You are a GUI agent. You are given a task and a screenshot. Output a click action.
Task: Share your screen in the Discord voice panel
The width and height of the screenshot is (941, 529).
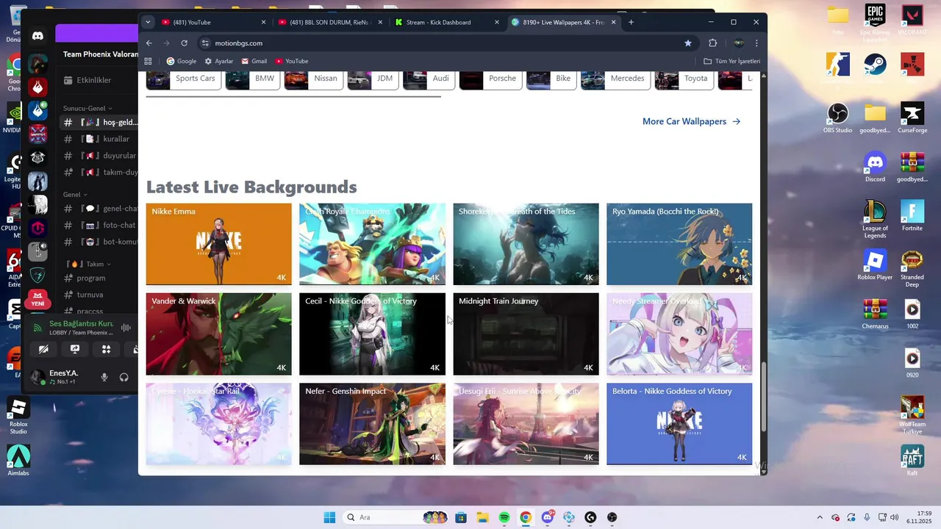(x=75, y=350)
